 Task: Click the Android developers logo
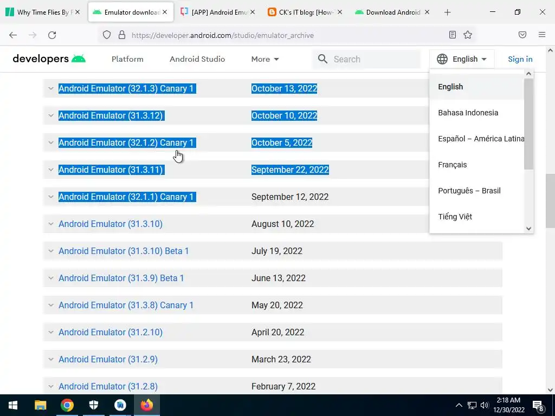coord(49,58)
